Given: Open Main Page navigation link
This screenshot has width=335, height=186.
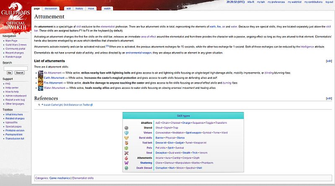Looking at the screenshot, I should [x=11, y=41].
